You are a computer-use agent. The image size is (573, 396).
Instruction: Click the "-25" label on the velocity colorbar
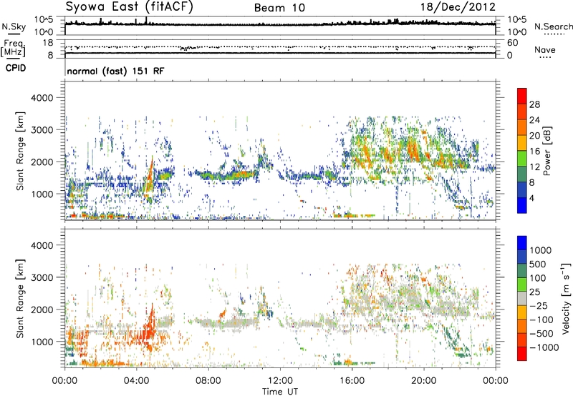pyautogui.click(x=539, y=306)
